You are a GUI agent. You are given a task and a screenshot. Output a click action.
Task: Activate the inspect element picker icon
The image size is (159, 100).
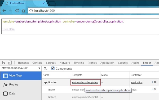tap(4, 63)
